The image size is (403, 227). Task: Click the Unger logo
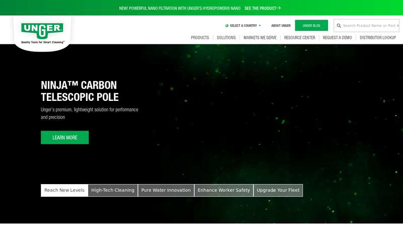click(x=42, y=32)
